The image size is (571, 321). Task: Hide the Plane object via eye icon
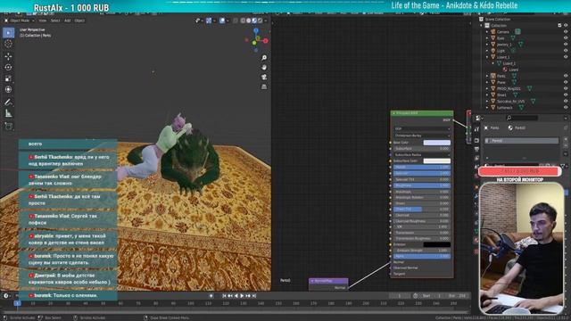point(566,82)
